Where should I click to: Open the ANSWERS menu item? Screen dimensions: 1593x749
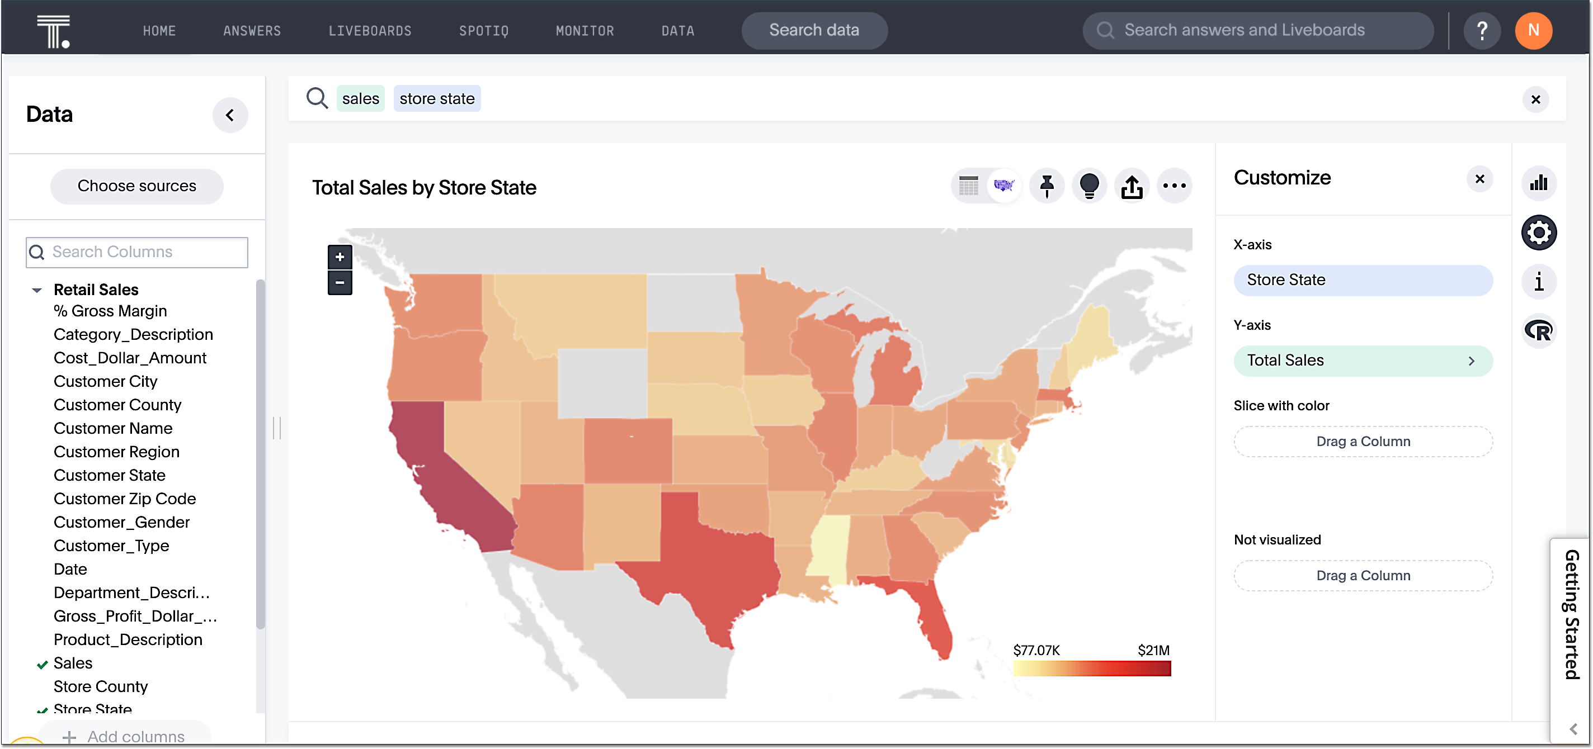pyautogui.click(x=252, y=30)
